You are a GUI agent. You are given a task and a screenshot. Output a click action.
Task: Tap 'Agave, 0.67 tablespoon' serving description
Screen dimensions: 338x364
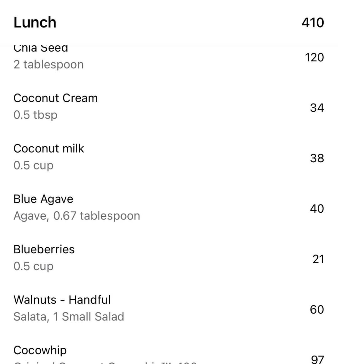(77, 216)
